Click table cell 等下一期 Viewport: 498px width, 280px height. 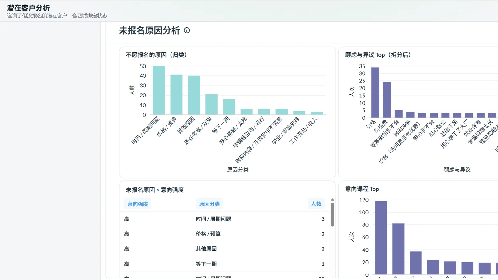pyautogui.click(x=206, y=264)
